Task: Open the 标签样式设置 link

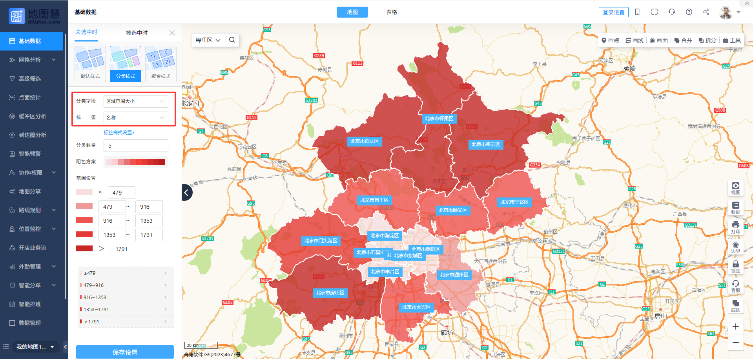Action: click(119, 133)
